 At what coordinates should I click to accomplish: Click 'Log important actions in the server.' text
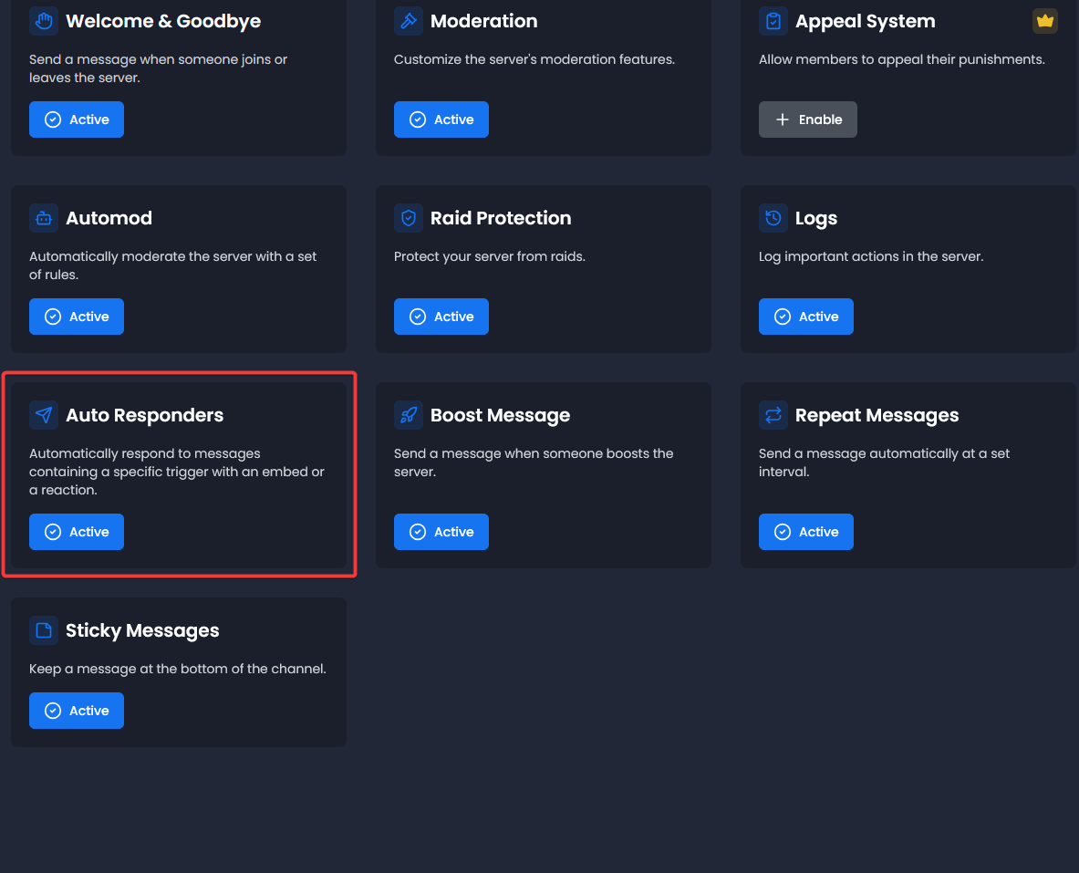click(870, 256)
